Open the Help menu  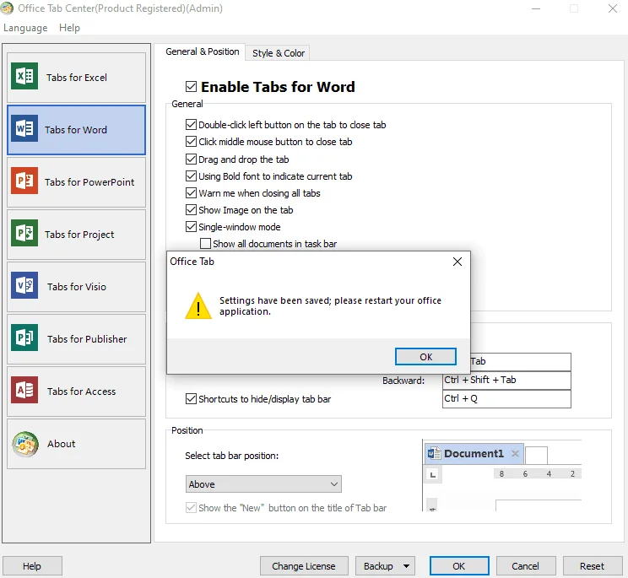tap(69, 28)
